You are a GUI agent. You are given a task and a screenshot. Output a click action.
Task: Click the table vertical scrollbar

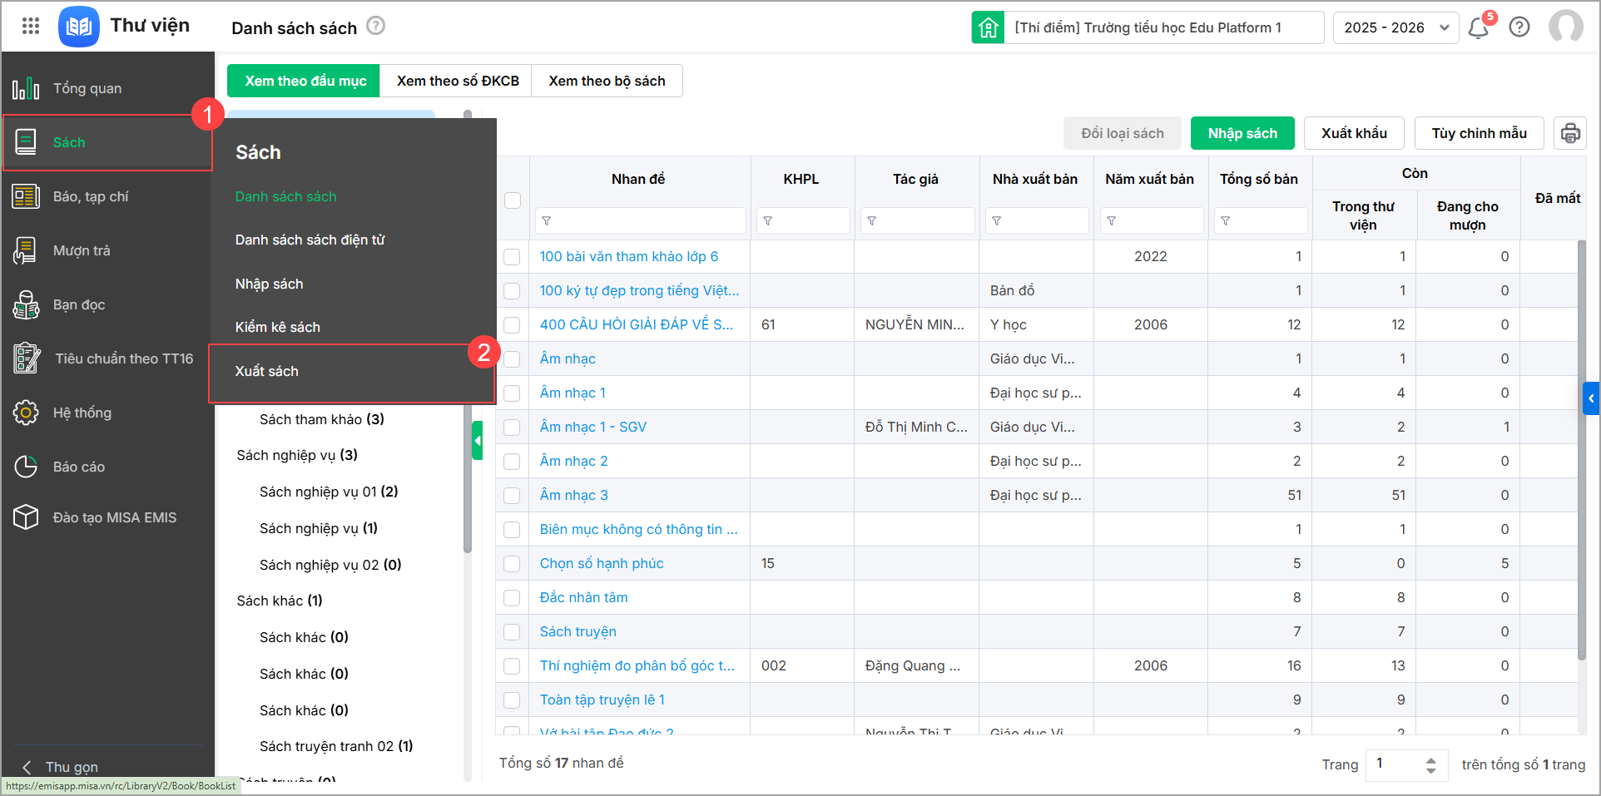[1581, 450]
